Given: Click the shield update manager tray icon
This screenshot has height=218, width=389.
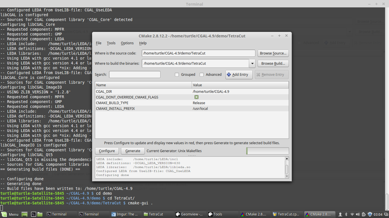Looking at the screenshot, I should 370,214.
